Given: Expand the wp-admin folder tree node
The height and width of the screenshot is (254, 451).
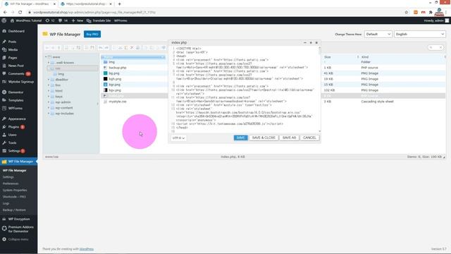Looking at the screenshot, I should [x=49, y=102].
